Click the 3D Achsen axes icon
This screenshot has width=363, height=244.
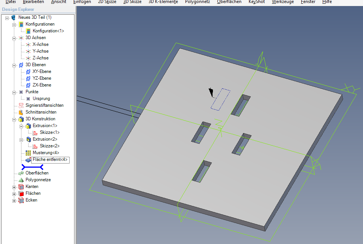point(21,38)
